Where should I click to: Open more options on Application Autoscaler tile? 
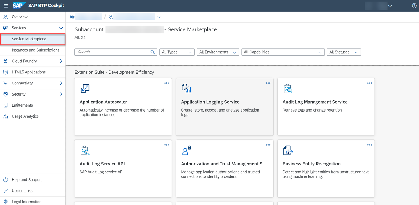pyautogui.click(x=166, y=83)
